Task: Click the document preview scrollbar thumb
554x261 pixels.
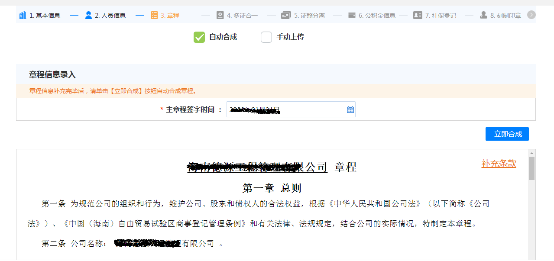Action: pyautogui.click(x=531, y=168)
